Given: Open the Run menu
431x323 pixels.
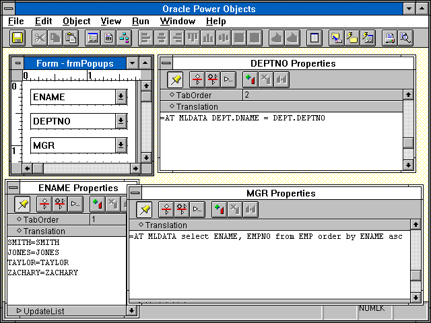Looking at the screenshot, I should (x=141, y=21).
